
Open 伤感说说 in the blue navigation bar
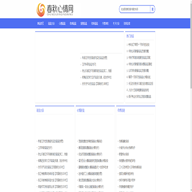[x=73, y=23]
